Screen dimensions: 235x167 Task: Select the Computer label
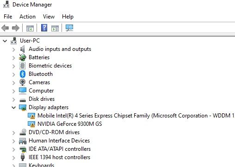(x=41, y=91)
